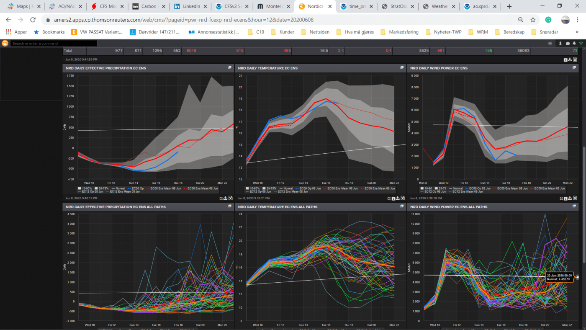
Task: Open the Chrome zoom search icon in address bar
Action: (521, 20)
